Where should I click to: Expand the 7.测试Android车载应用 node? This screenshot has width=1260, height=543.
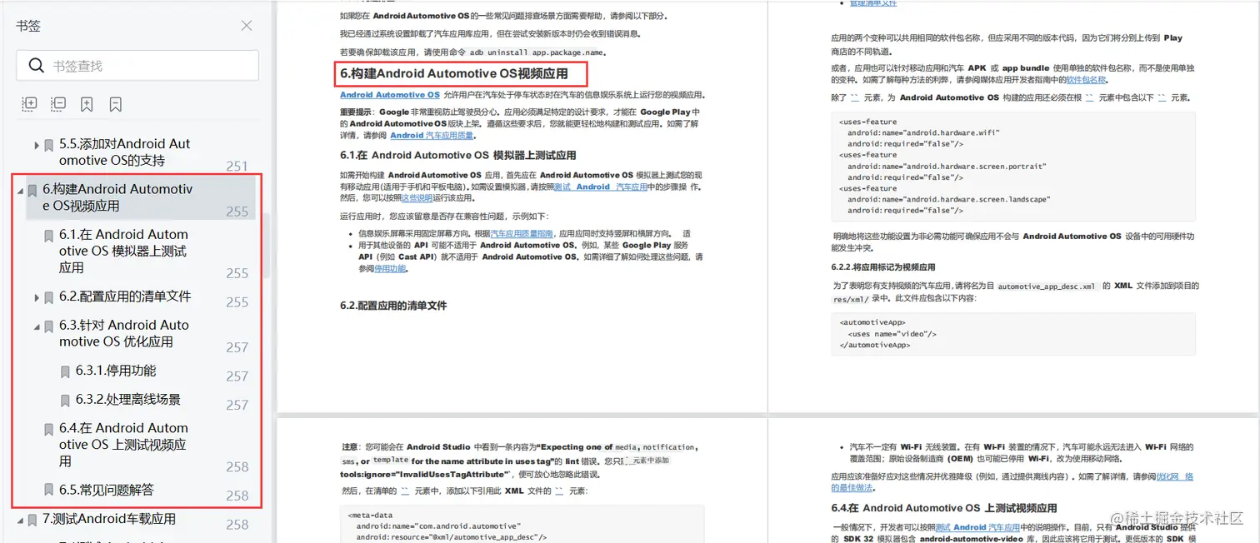(21, 520)
